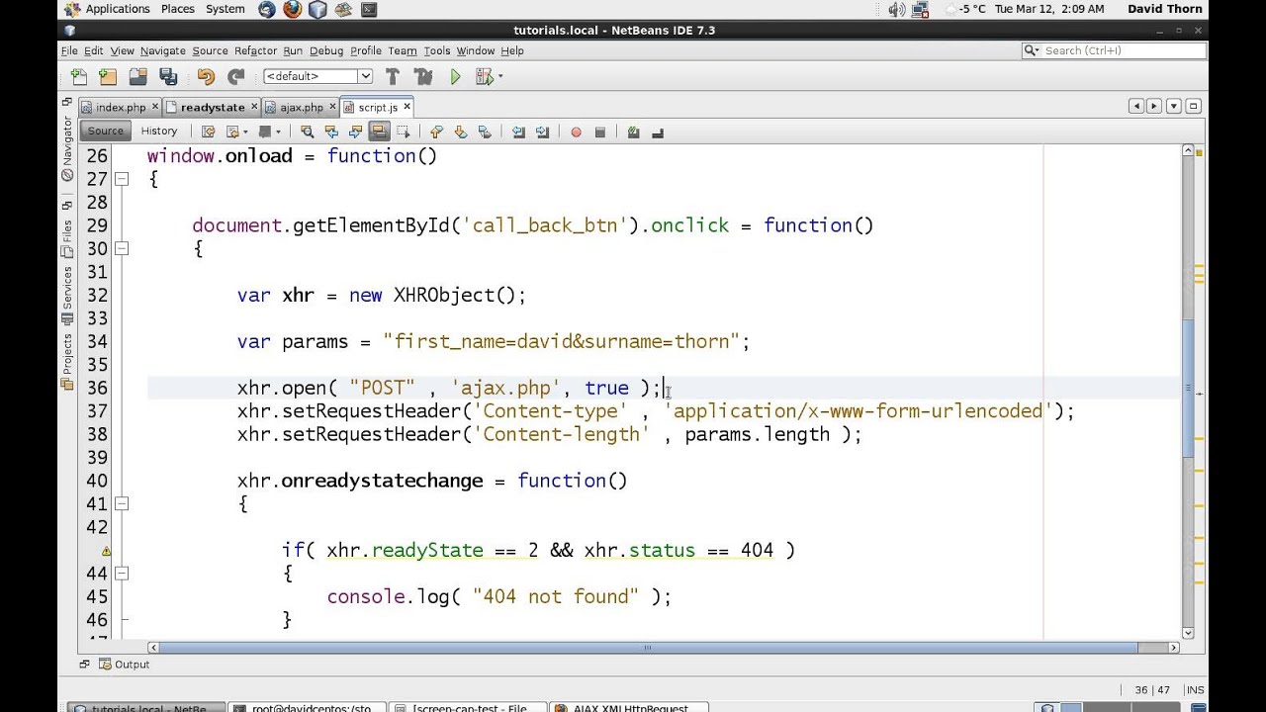Viewport: 1266px width, 712px height.
Task: Click the New Project toolbar icon
Action: (108, 76)
